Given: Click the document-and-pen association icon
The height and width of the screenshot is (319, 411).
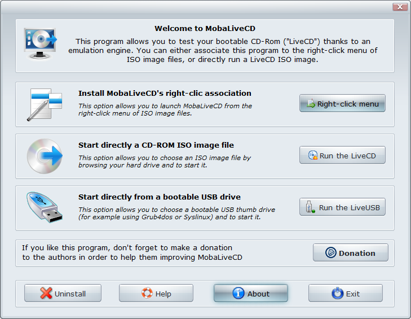Looking at the screenshot, I should coord(45,104).
